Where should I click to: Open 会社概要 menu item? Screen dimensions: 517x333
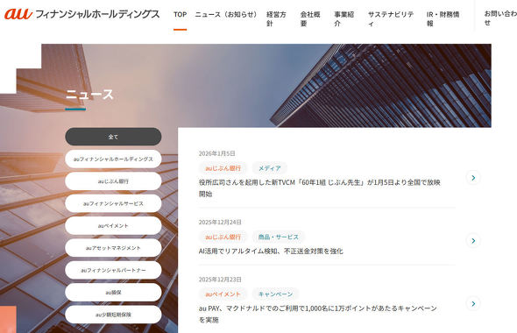310,18
